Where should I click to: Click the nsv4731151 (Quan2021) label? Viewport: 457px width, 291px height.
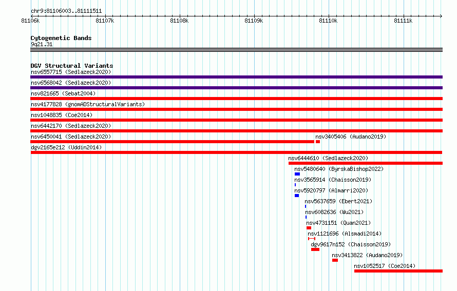[x=338, y=223]
